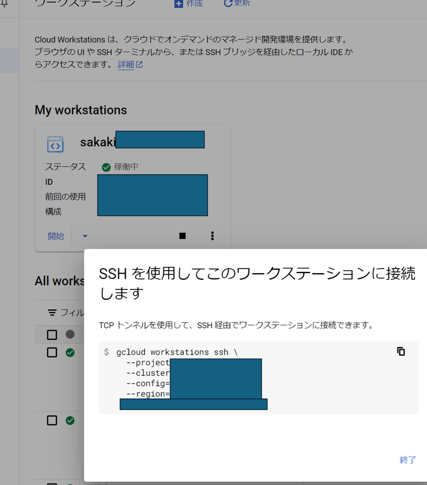Click the --project line in the command
427x485 pixels.
click(148, 363)
